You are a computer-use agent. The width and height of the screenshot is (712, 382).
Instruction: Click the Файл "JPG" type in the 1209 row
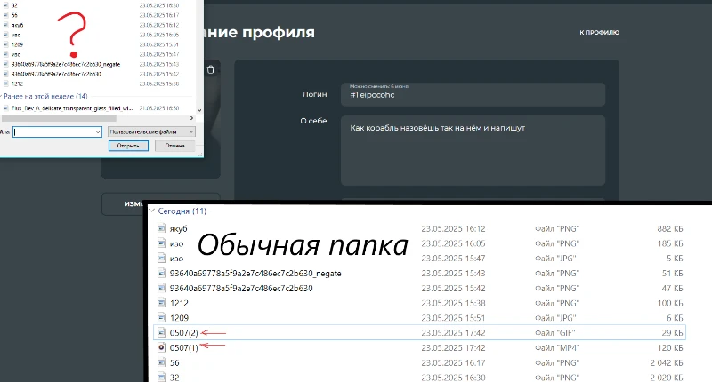555,318
